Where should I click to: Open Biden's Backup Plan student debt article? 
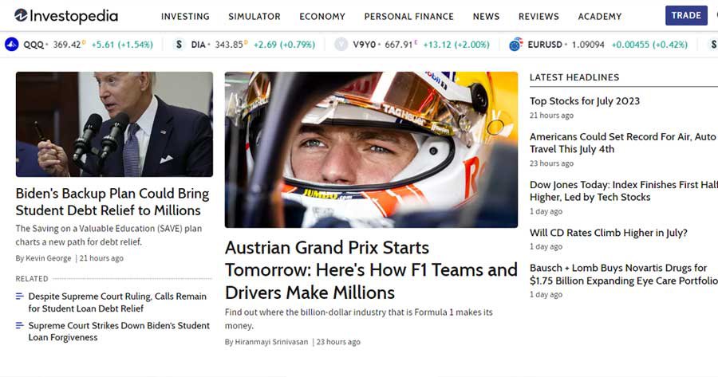pos(112,202)
